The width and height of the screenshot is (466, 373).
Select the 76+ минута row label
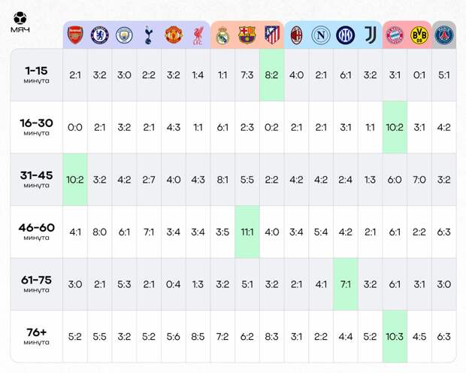pyautogui.click(x=36, y=336)
